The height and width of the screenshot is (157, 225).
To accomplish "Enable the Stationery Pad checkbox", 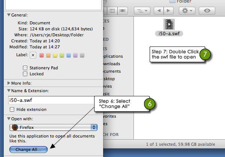I will (x=25, y=68).
